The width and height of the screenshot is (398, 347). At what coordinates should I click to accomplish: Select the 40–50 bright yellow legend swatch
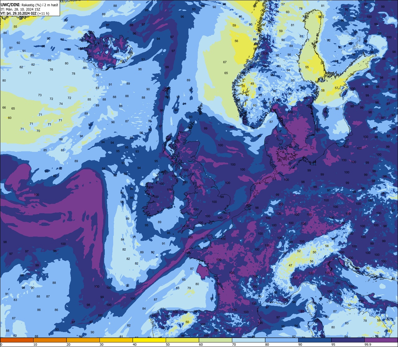click(149, 340)
